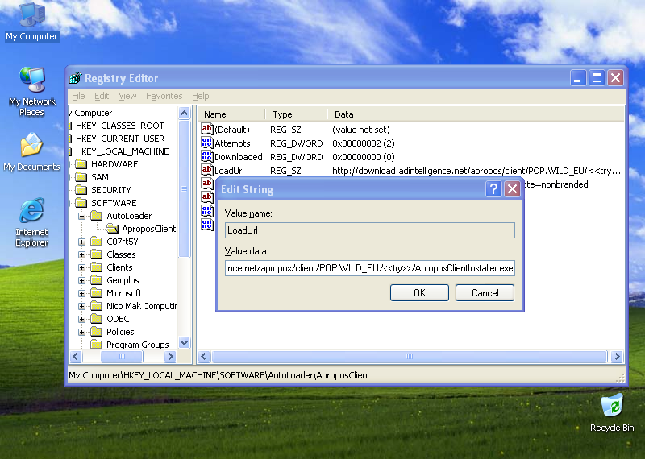Select HKEY_LOCAL_MACHINE in the tree
645x459 pixels.
coord(123,151)
